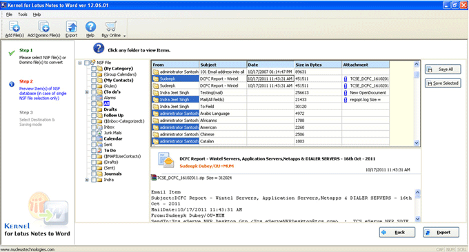Check the (My Contacts) folder checkbox
This screenshot has width=469, height=252.
pos(94,81)
